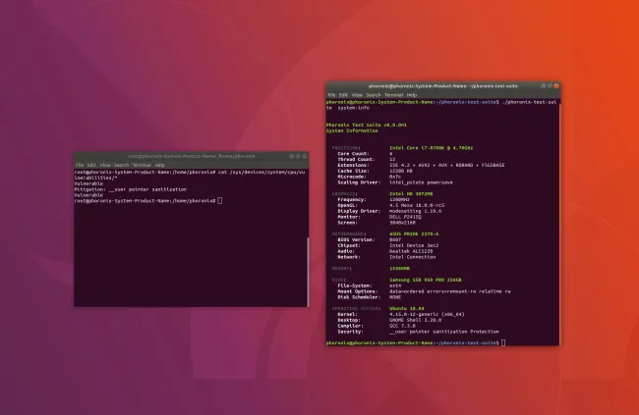Maximize the phoronix-test-suite terminal window
The width and height of the screenshot is (639, 415).
[x=550, y=86]
